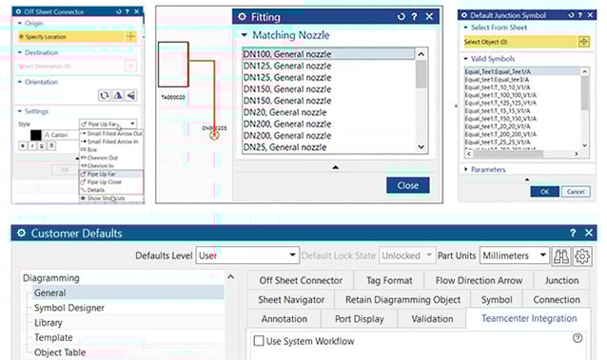Viewport: 607px width, 360px height.
Task: Choose Pipe Up Close style
Action: [111, 181]
